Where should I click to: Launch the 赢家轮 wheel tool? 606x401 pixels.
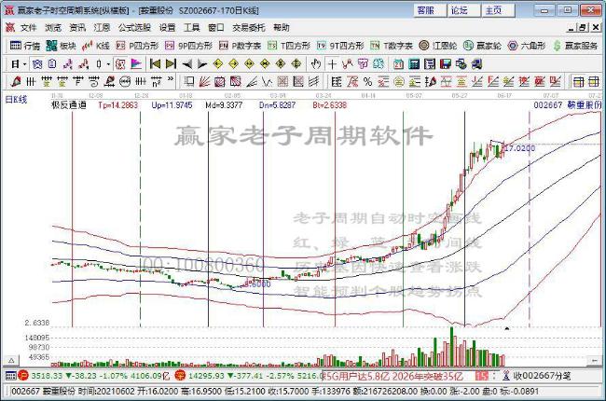(482, 46)
